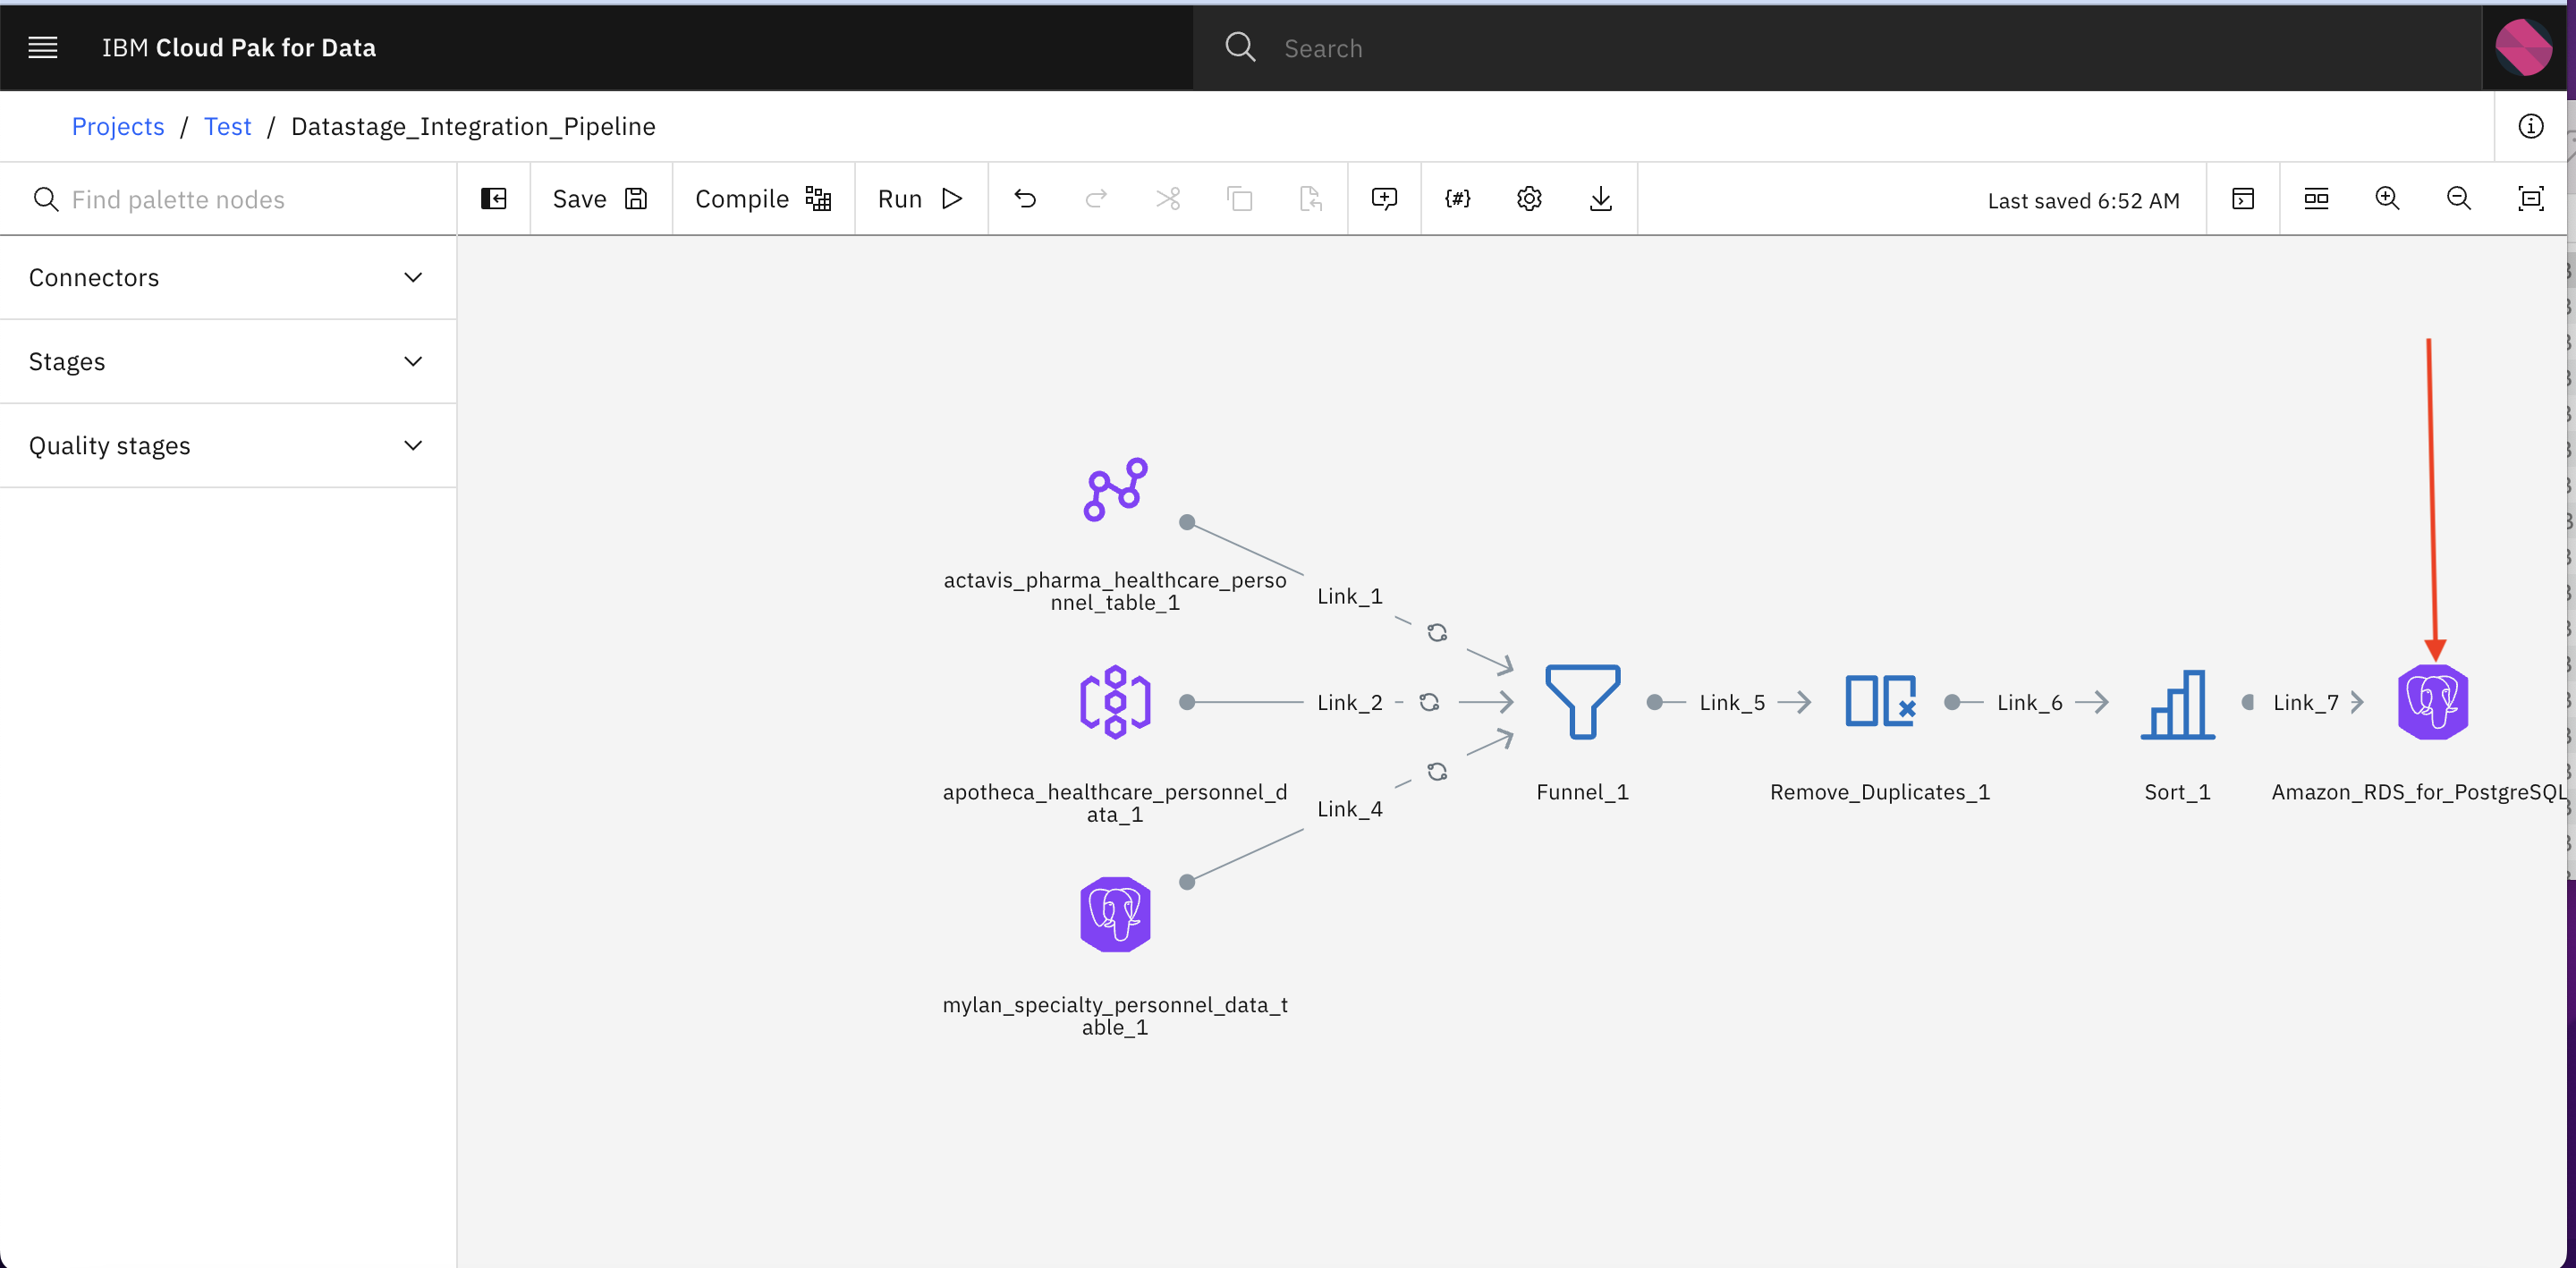2576x1268 pixels.
Task: Open the user avatar profile menu
Action: click(x=2523, y=47)
